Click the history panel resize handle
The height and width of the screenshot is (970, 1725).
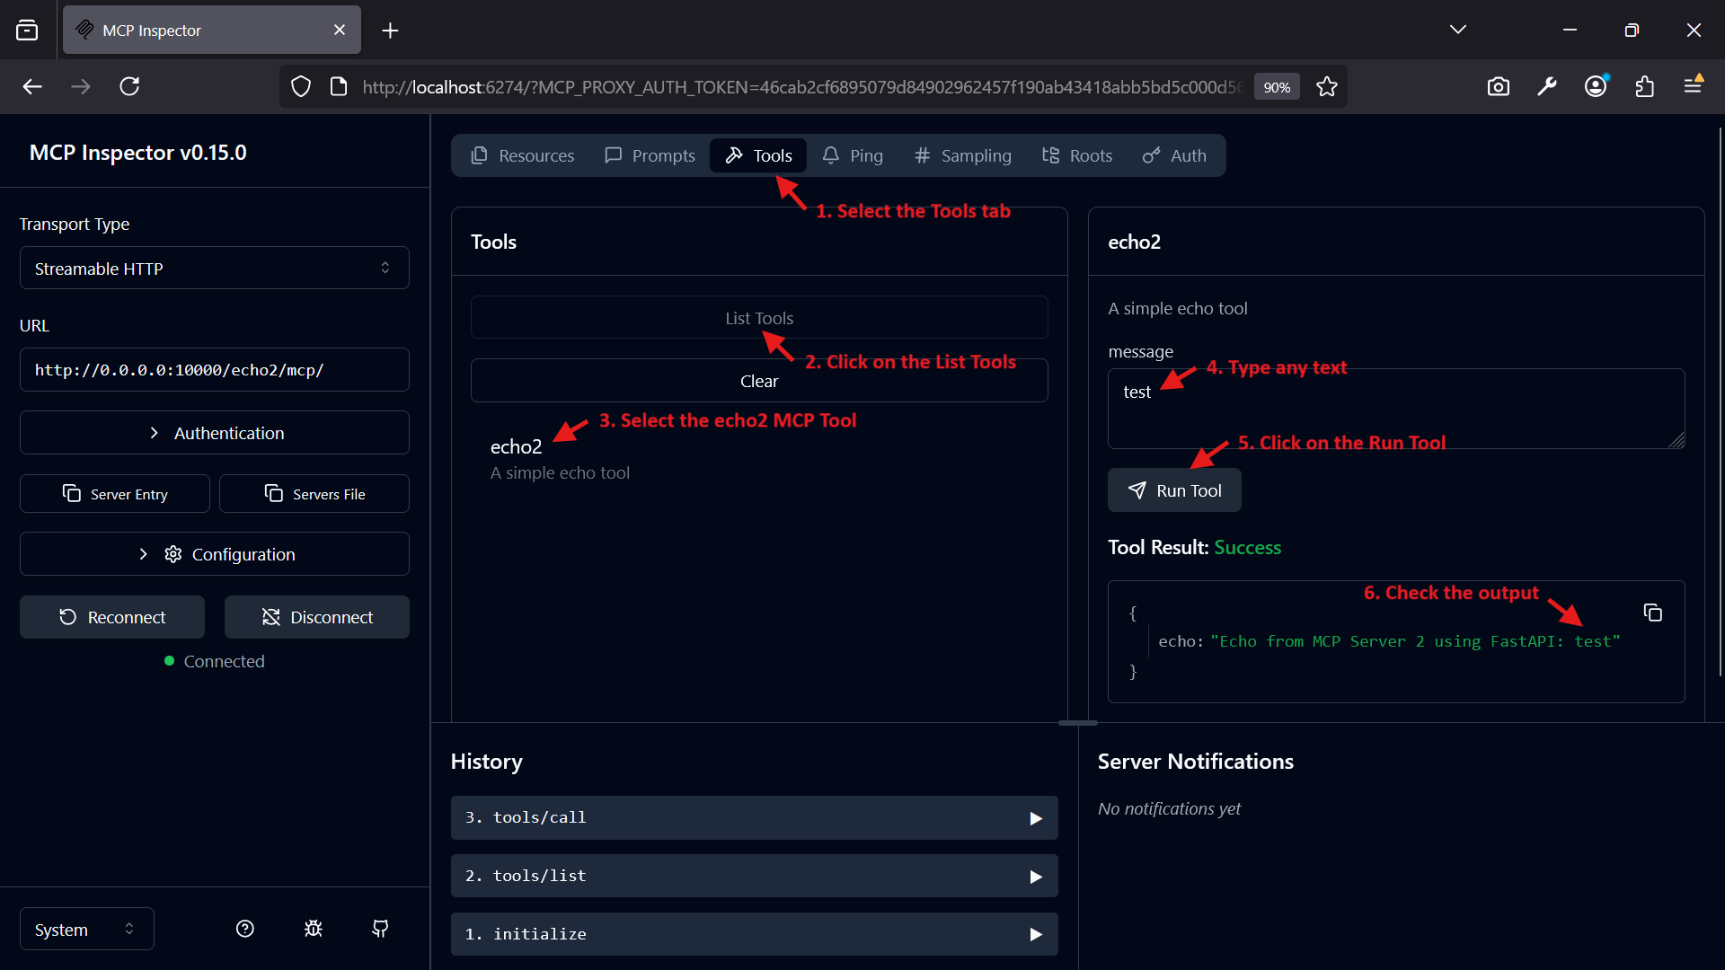(x=1078, y=723)
